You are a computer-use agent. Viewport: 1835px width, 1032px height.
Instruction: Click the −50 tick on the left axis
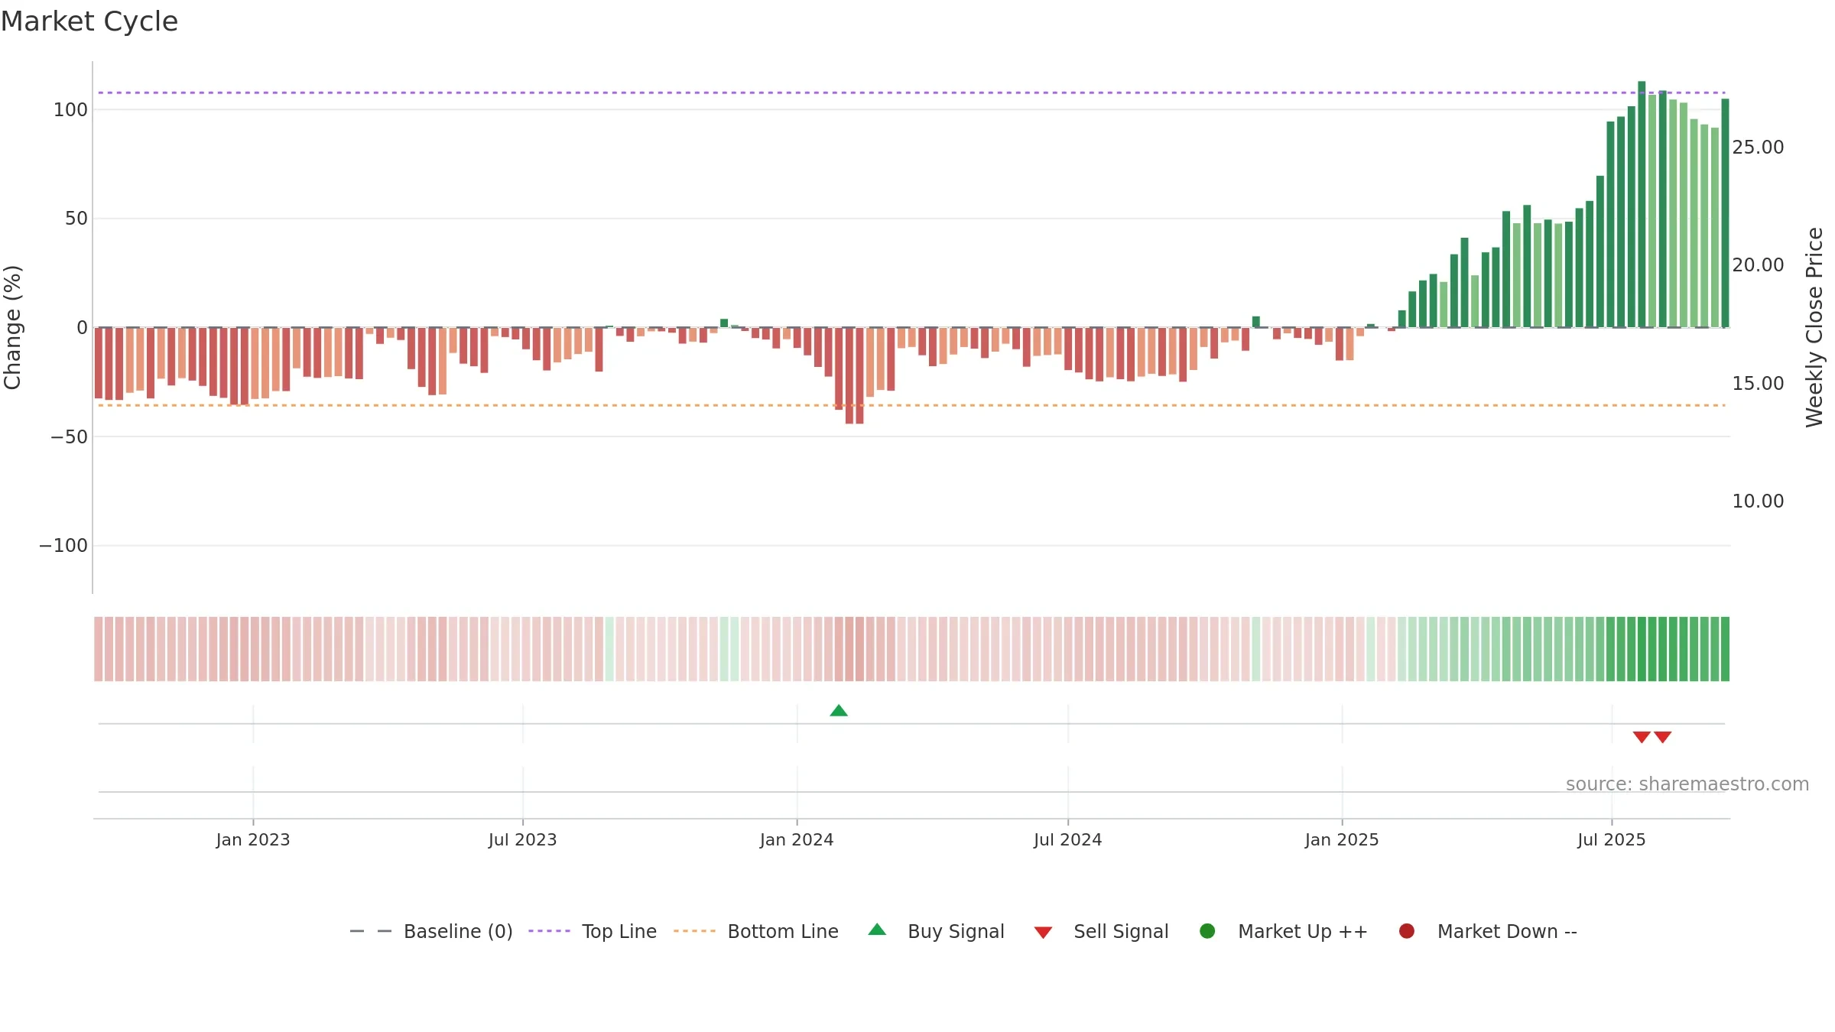[x=69, y=437]
